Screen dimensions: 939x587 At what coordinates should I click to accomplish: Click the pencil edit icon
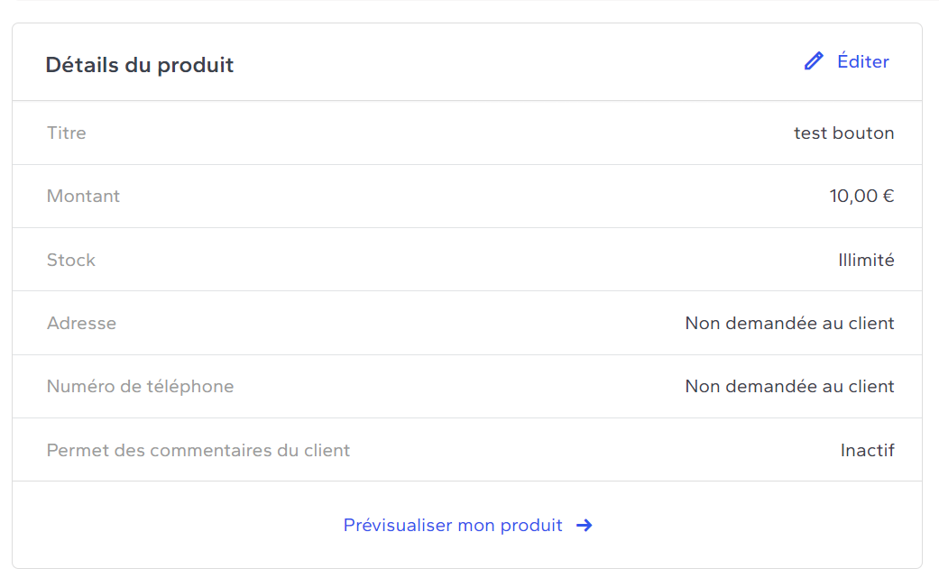point(814,61)
